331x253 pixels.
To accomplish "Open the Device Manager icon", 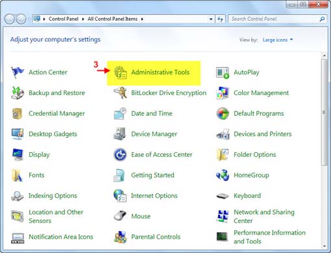I will (x=119, y=134).
